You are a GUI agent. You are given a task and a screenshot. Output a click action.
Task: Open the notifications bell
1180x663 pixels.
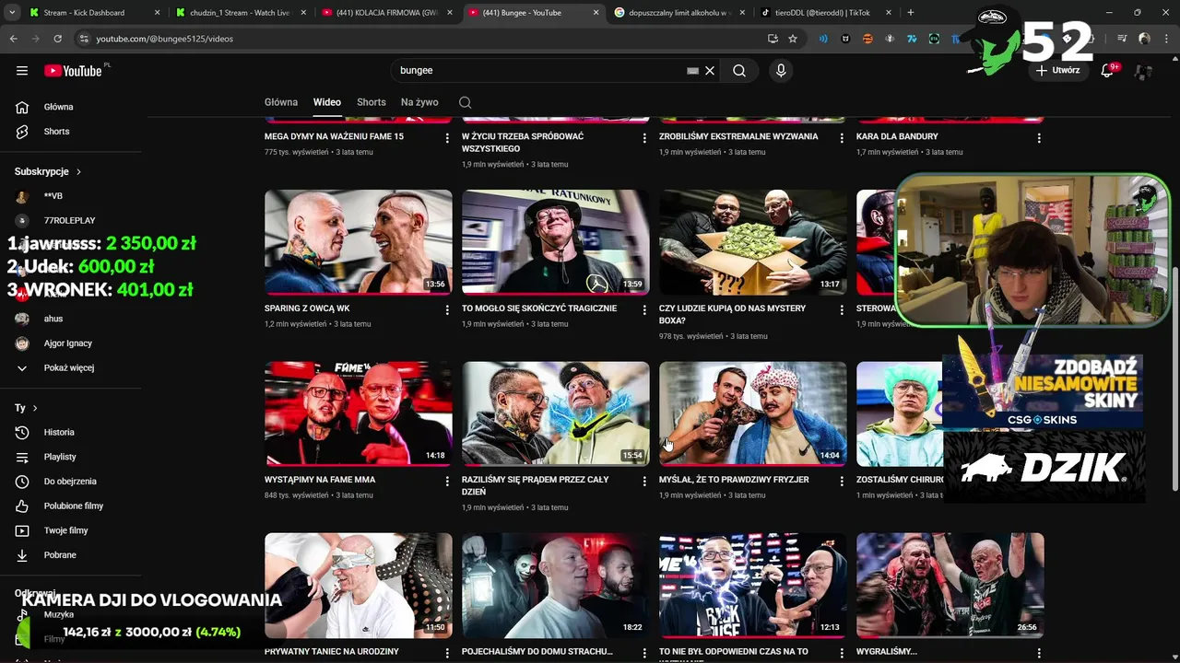click(x=1108, y=71)
